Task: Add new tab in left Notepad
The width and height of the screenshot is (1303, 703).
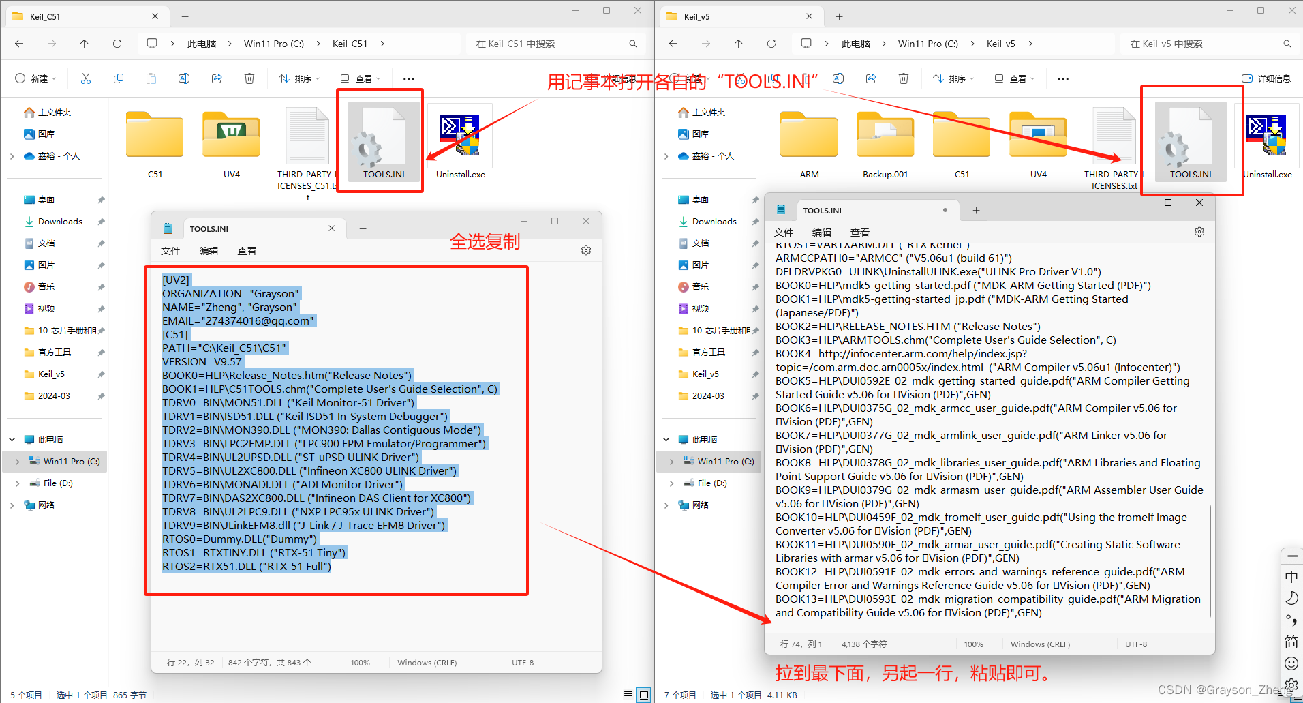Action: coord(363,229)
